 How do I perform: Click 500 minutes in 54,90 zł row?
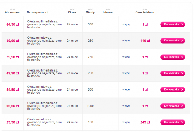pos(90,89)
